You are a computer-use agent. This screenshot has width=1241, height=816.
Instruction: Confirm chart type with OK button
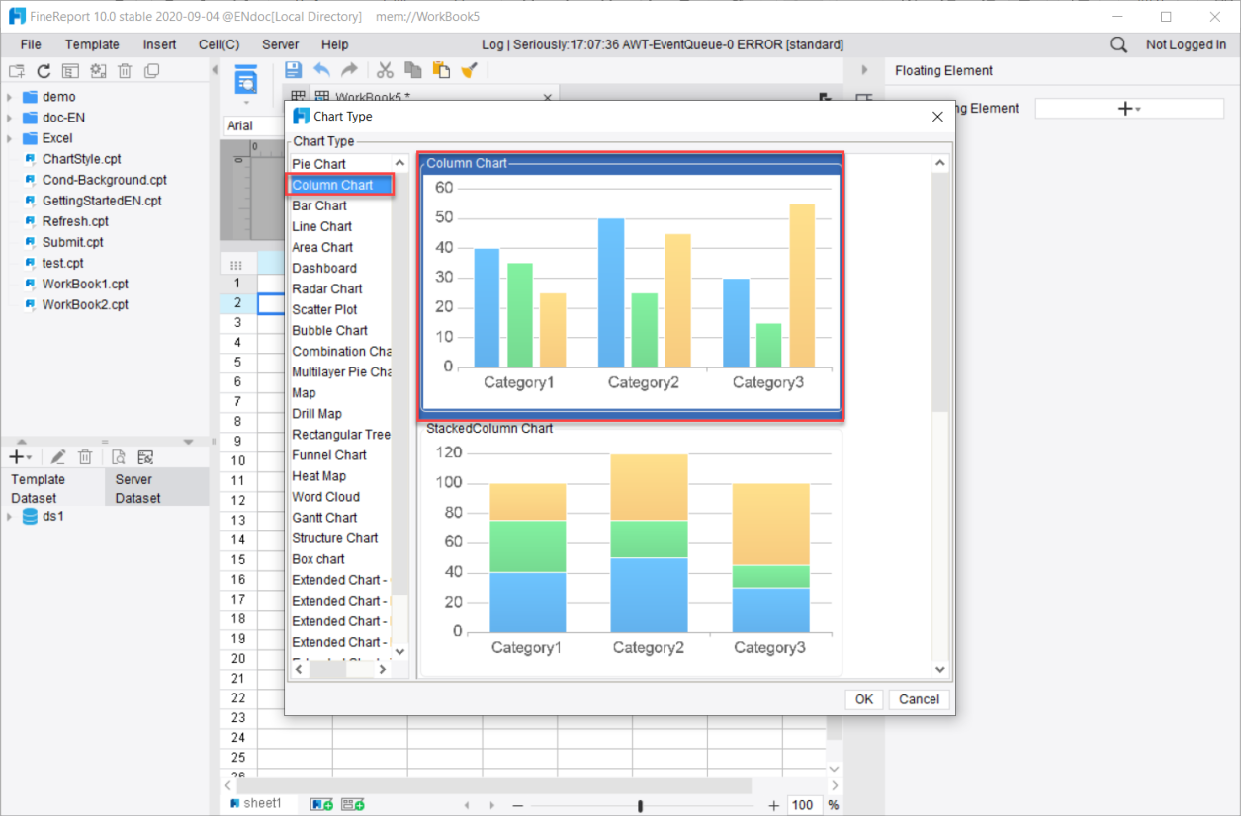click(x=863, y=699)
